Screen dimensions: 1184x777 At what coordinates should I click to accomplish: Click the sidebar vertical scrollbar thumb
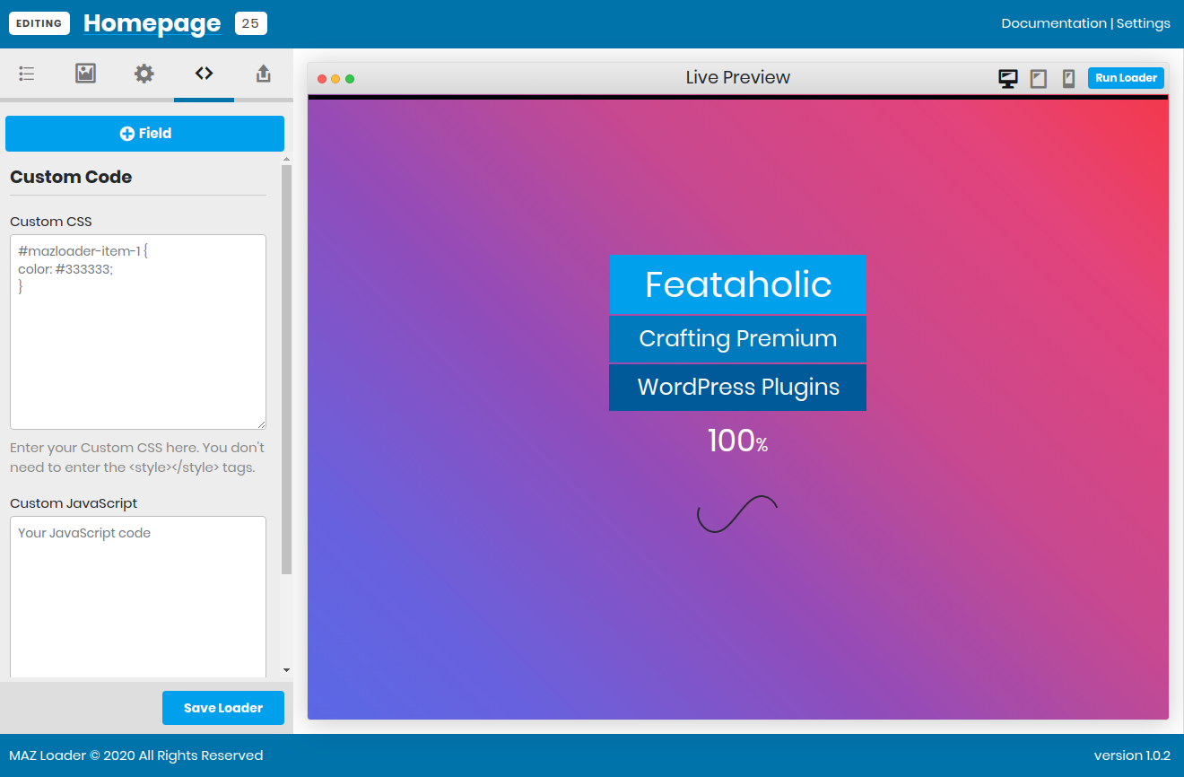point(286,369)
